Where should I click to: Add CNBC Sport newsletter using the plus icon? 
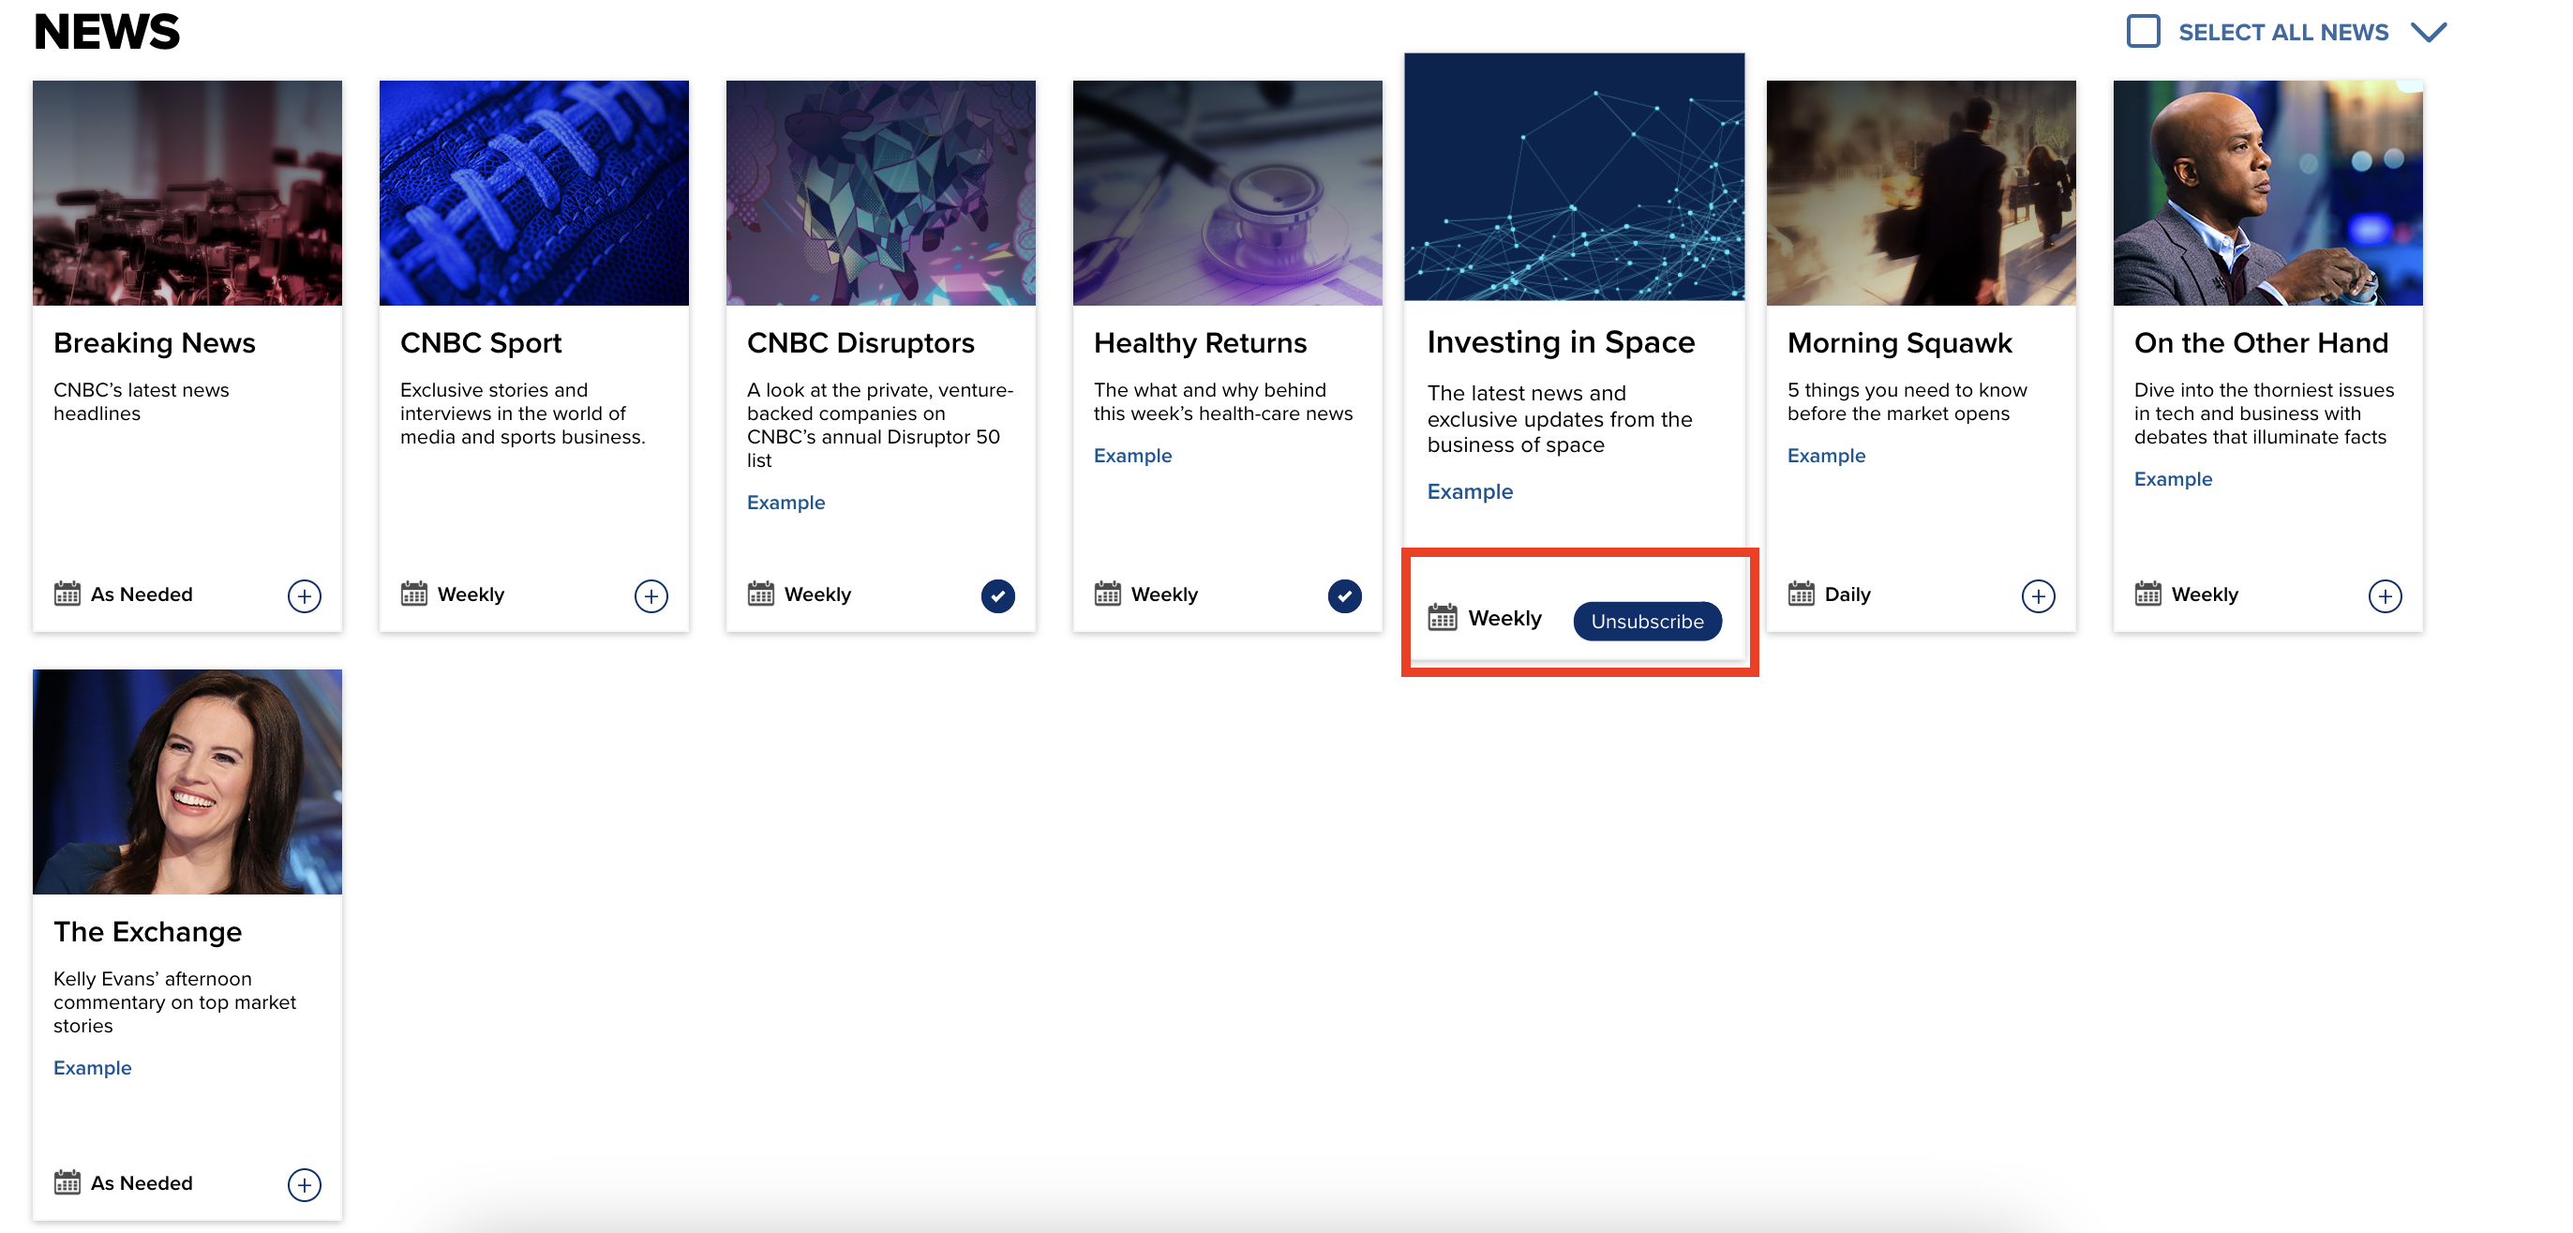click(x=651, y=595)
